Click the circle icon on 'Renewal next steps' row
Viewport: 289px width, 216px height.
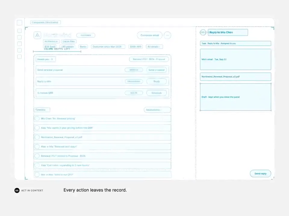point(37,147)
